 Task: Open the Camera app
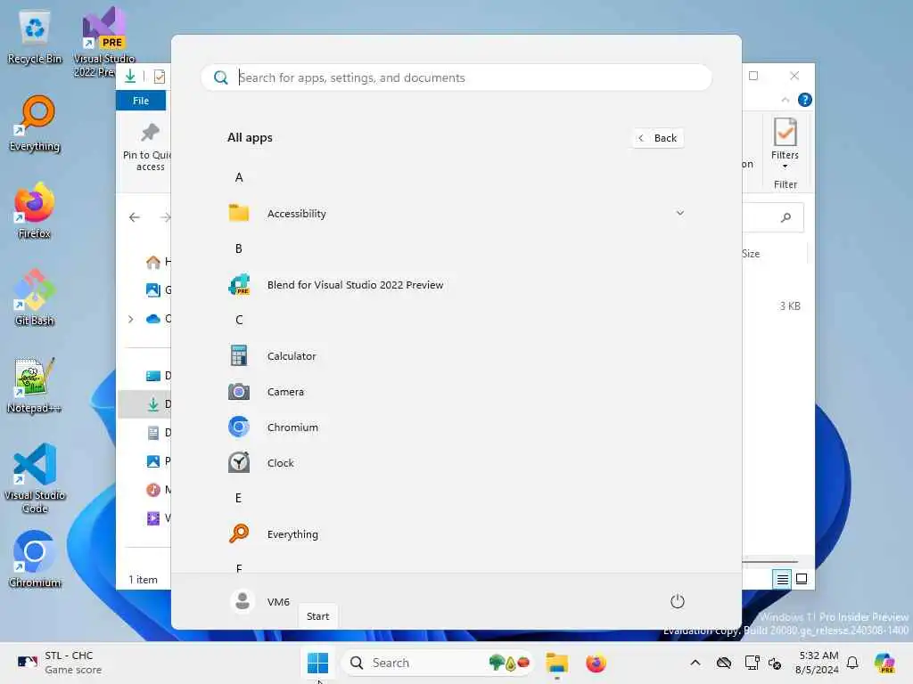(x=456, y=392)
